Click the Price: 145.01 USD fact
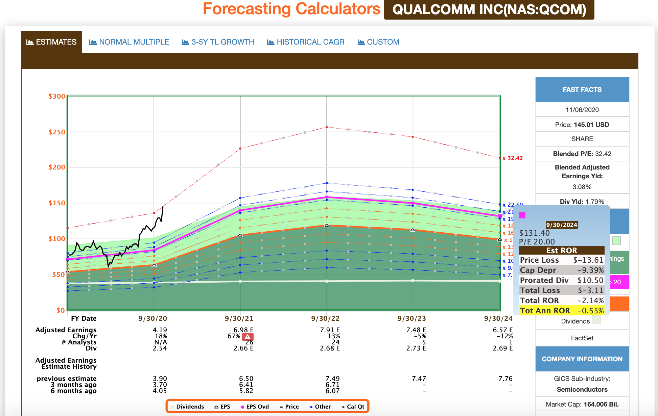This screenshot has height=416, width=658. point(582,125)
